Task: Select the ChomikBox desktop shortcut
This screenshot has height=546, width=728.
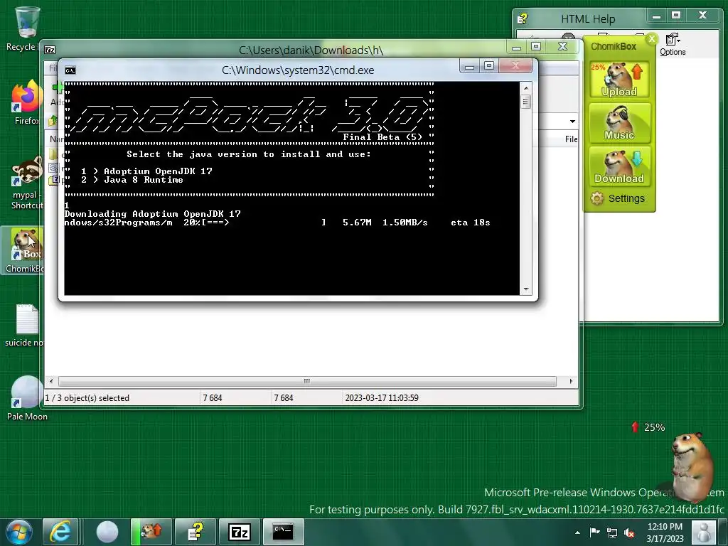Action: point(23,250)
